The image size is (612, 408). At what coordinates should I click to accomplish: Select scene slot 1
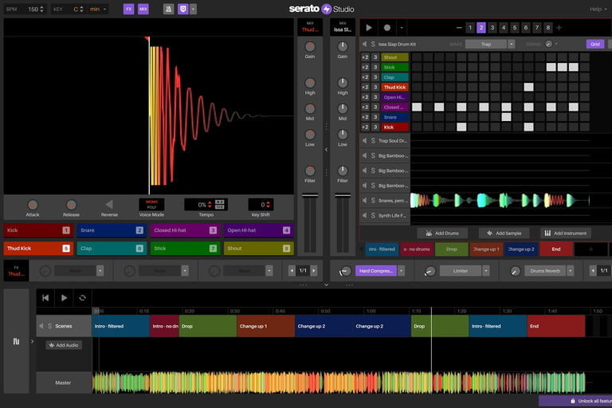coord(470,28)
